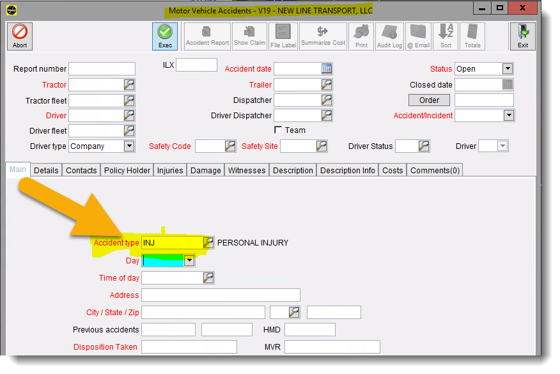Expand the Accident/Incident dropdown
Viewport: 560px width, 374px height.
click(x=509, y=115)
